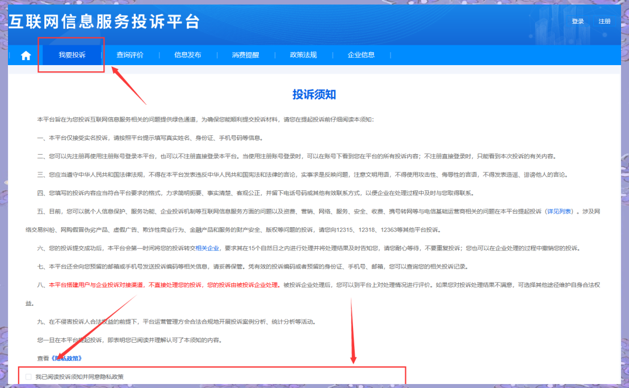The height and width of the screenshot is (388, 629).
Task: Click the first rule about 实名投诉
Action: (x=150, y=138)
